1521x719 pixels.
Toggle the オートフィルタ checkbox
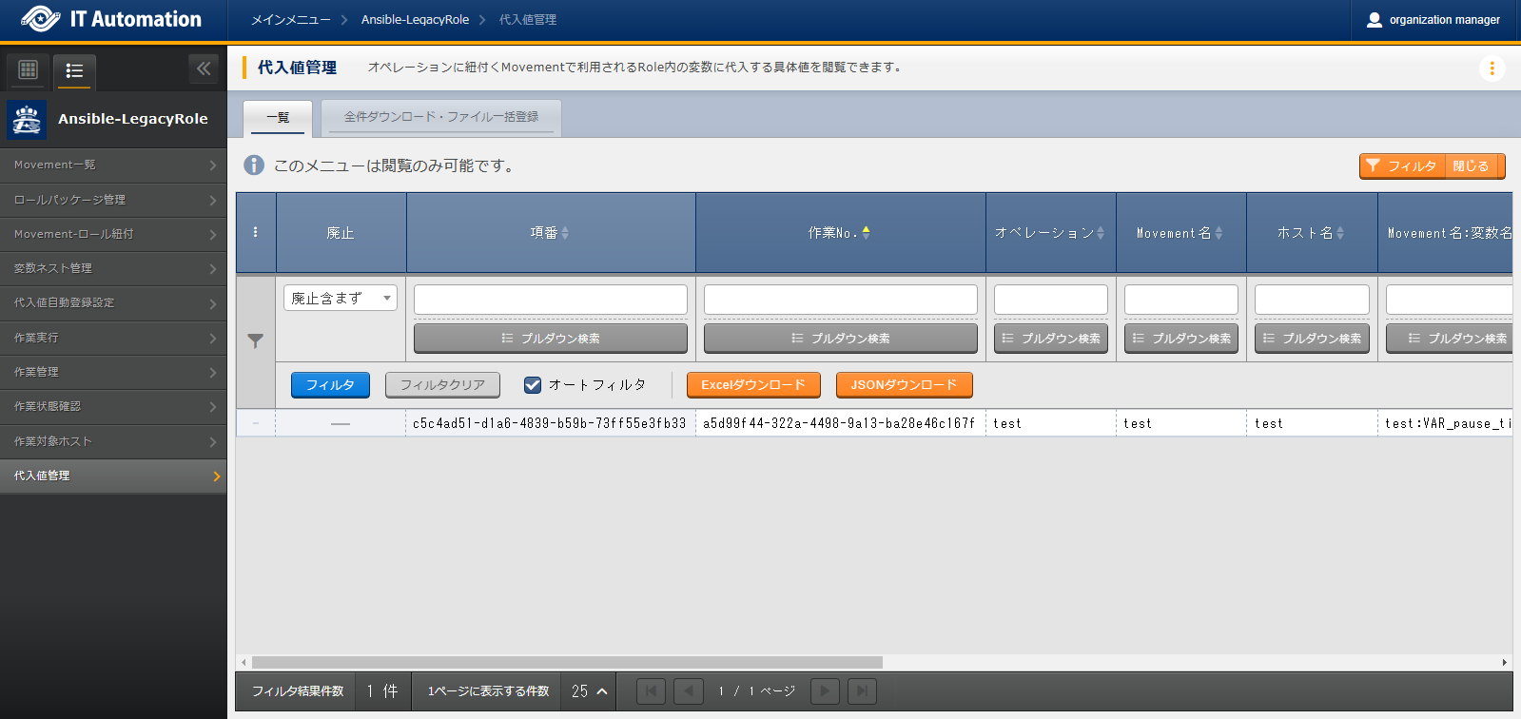coord(533,385)
